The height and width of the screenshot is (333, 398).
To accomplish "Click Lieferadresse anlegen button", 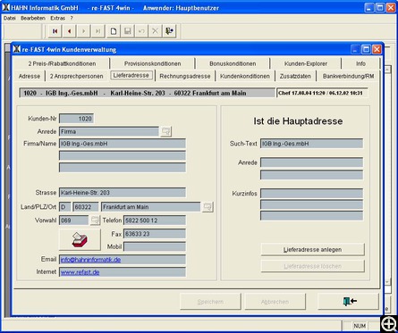I will pos(312,249).
